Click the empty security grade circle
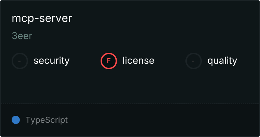The image size is (260, 137). click(20, 61)
